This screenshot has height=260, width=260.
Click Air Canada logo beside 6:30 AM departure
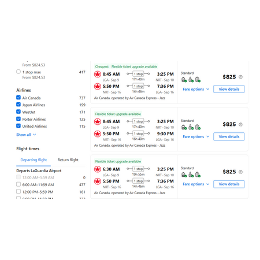[98, 169]
